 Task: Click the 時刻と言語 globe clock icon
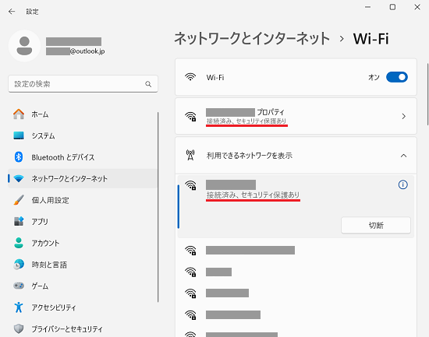[x=19, y=265]
